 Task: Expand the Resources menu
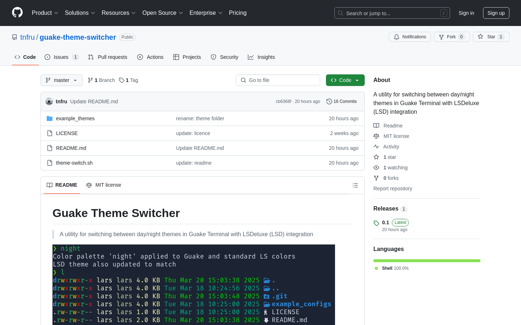[x=119, y=13]
